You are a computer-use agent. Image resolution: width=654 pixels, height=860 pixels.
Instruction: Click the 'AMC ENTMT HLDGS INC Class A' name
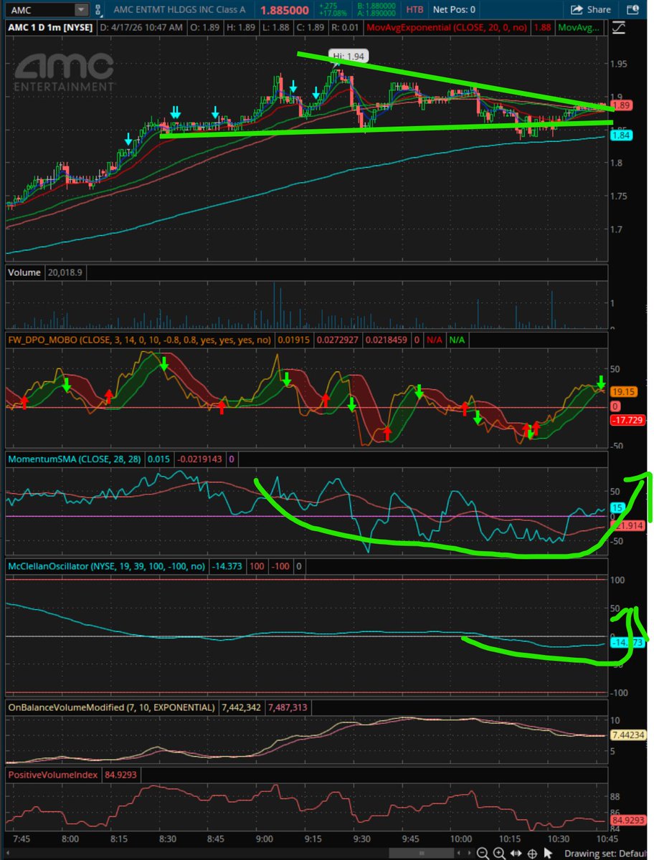[x=180, y=10]
